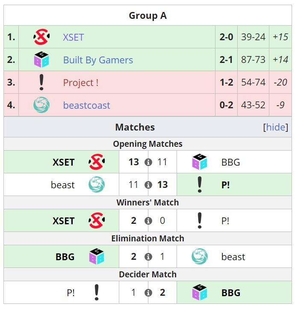Viewport: 295px width, 309px height.
Task: Open the XSET team link
Action: [x=74, y=37]
